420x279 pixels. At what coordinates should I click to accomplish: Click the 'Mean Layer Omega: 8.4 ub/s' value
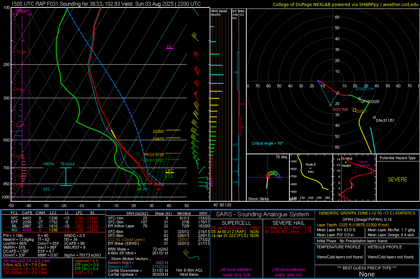tap(391, 235)
